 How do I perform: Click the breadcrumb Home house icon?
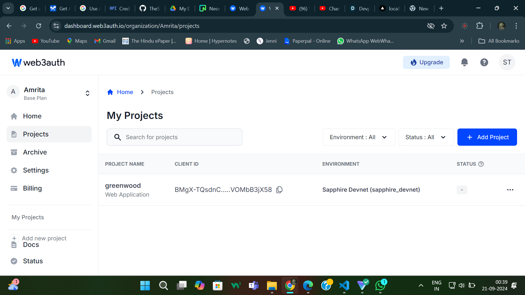coord(110,92)
